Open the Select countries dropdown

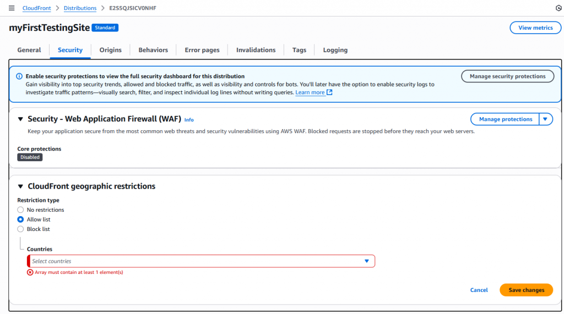(x=201, y=261)
